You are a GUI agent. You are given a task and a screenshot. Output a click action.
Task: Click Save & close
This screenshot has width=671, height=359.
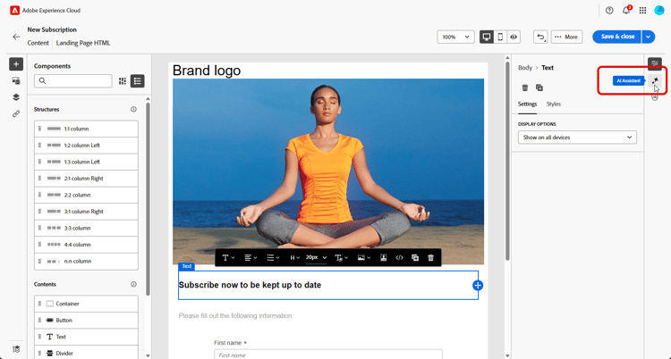[616, 37]
